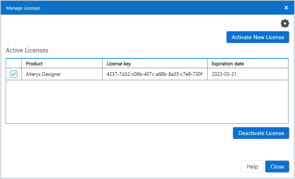This screenshot has height=179, width=295.
Task: Click the Expiration date column header
Action: (x=227, y=64)
